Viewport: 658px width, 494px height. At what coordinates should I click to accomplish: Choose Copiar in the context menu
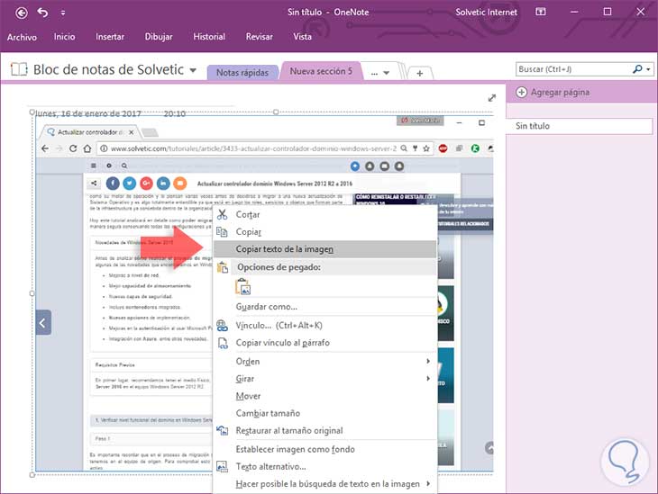click(324, 232)
